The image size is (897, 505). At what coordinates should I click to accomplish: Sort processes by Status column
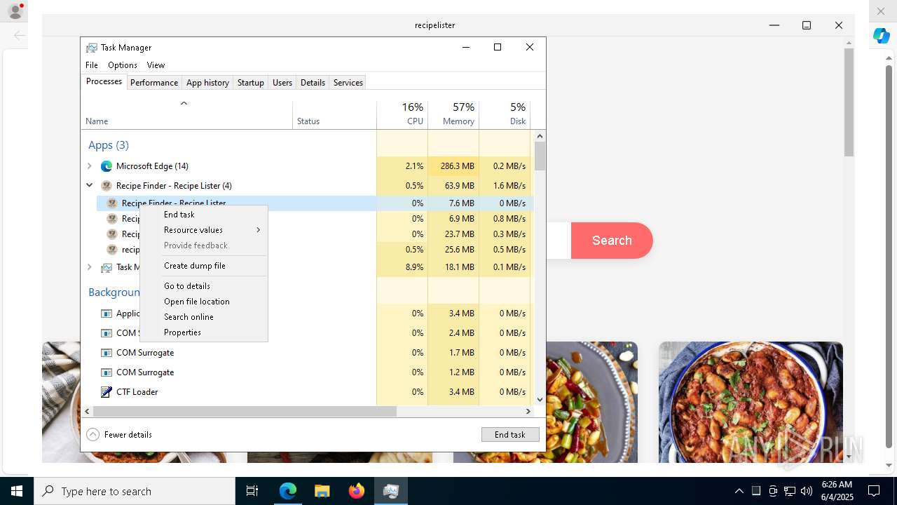tap(334, 114)
